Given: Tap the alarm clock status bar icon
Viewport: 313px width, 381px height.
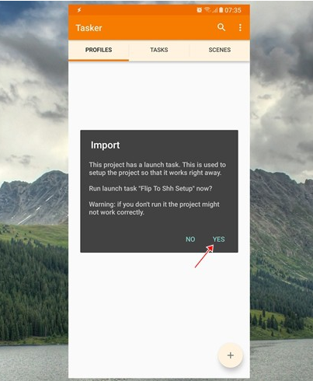Looking at the screenshot, I should [x=199, y=10].
